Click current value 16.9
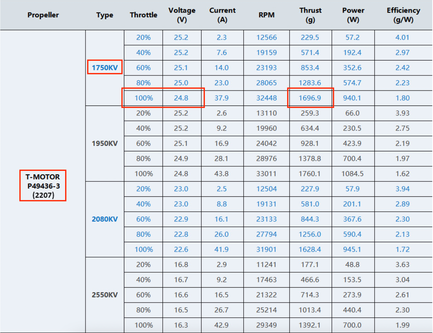Screen dimensions: 433x333 pos(221,143)
